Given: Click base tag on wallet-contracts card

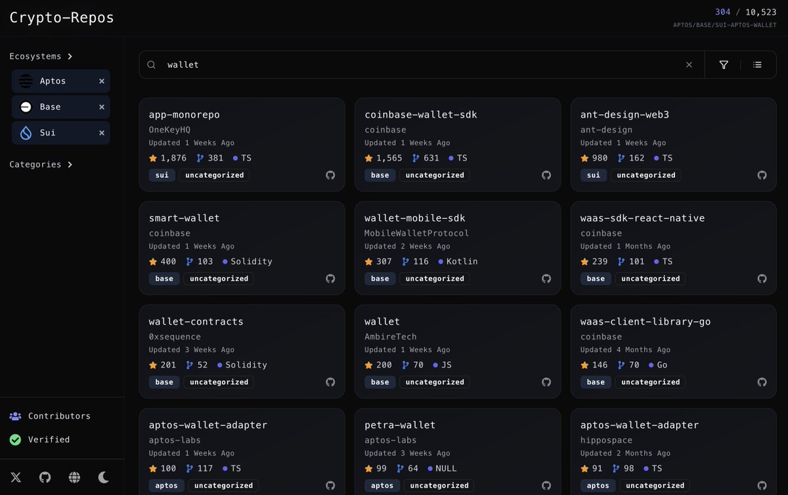Looking at the screenshot, I should (x=164, y=382).
